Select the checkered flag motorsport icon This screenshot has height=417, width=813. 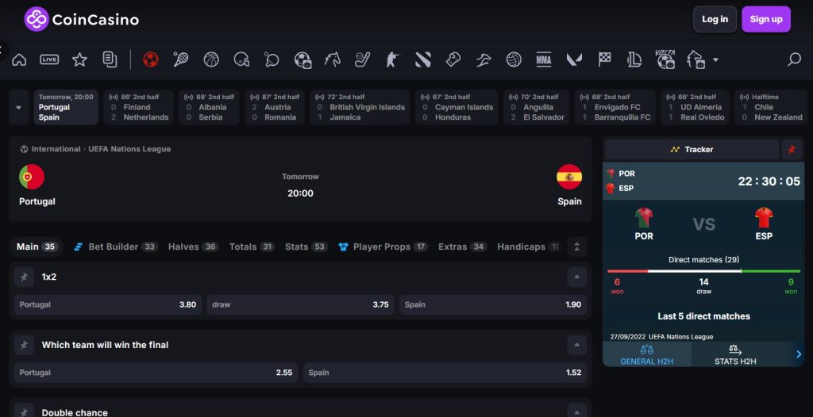(604, 59)
